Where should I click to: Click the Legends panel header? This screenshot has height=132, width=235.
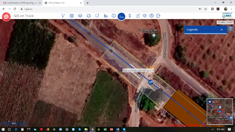point(206,30)
